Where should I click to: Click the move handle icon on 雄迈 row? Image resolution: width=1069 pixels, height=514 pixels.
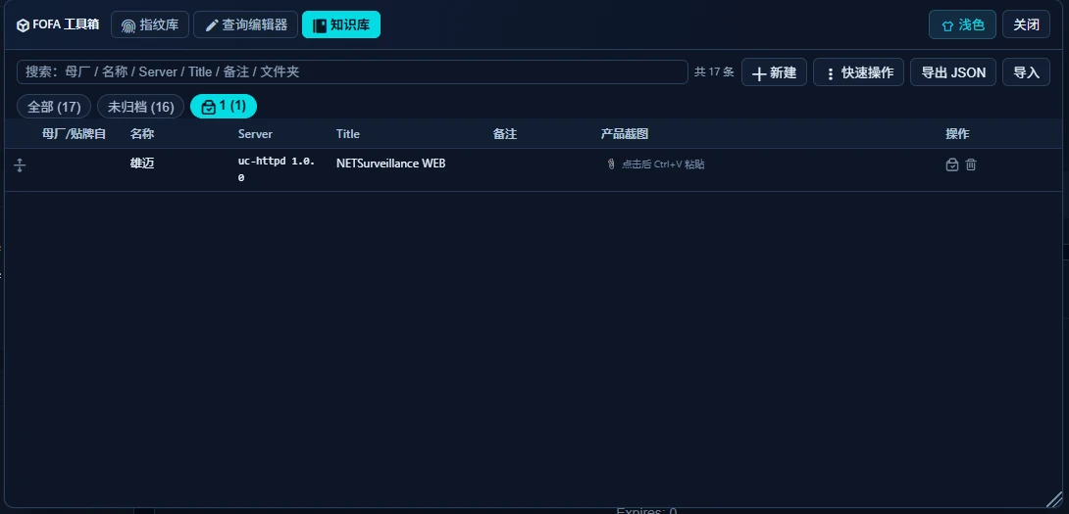[20, 164]
